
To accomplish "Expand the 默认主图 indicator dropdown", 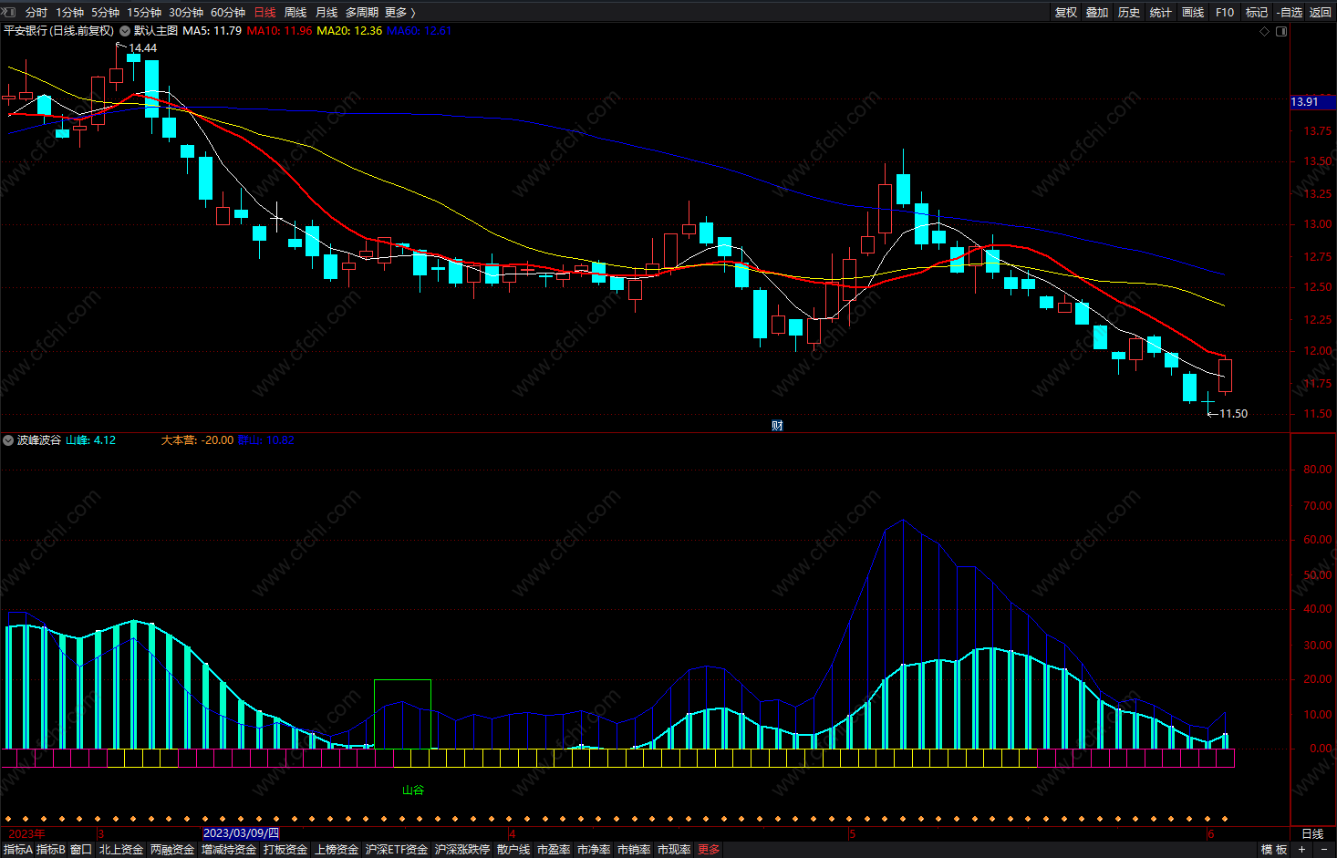I will tap(125, 31).
